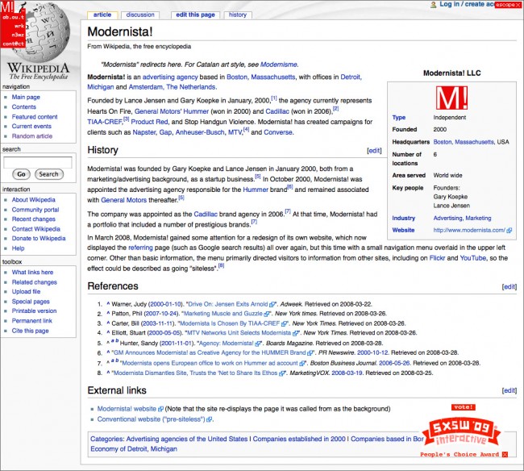524x471 pixels.
Task: Open the advertising agency link
Action: coord(170,77)
